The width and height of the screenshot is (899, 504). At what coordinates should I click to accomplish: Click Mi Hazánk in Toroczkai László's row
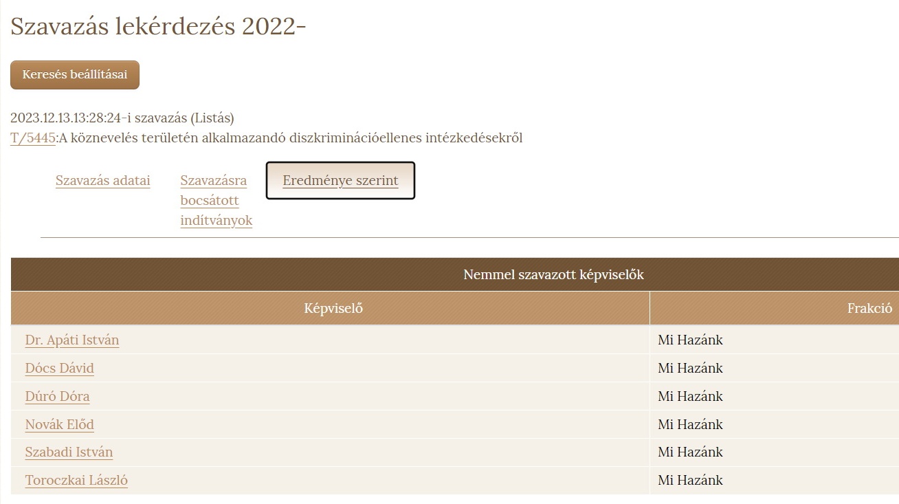click(x=690, y=481)
